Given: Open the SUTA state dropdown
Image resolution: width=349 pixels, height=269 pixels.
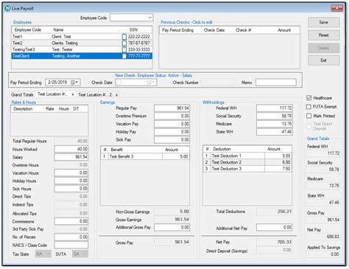Looking at the screenshot, I should tap(85, 254).
